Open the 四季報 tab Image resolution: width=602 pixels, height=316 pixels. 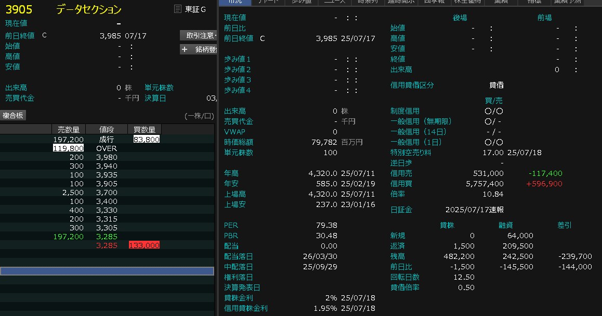tap(434, 2)
